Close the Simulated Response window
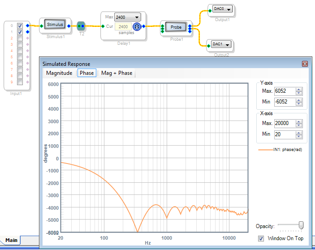 [305, 64]
